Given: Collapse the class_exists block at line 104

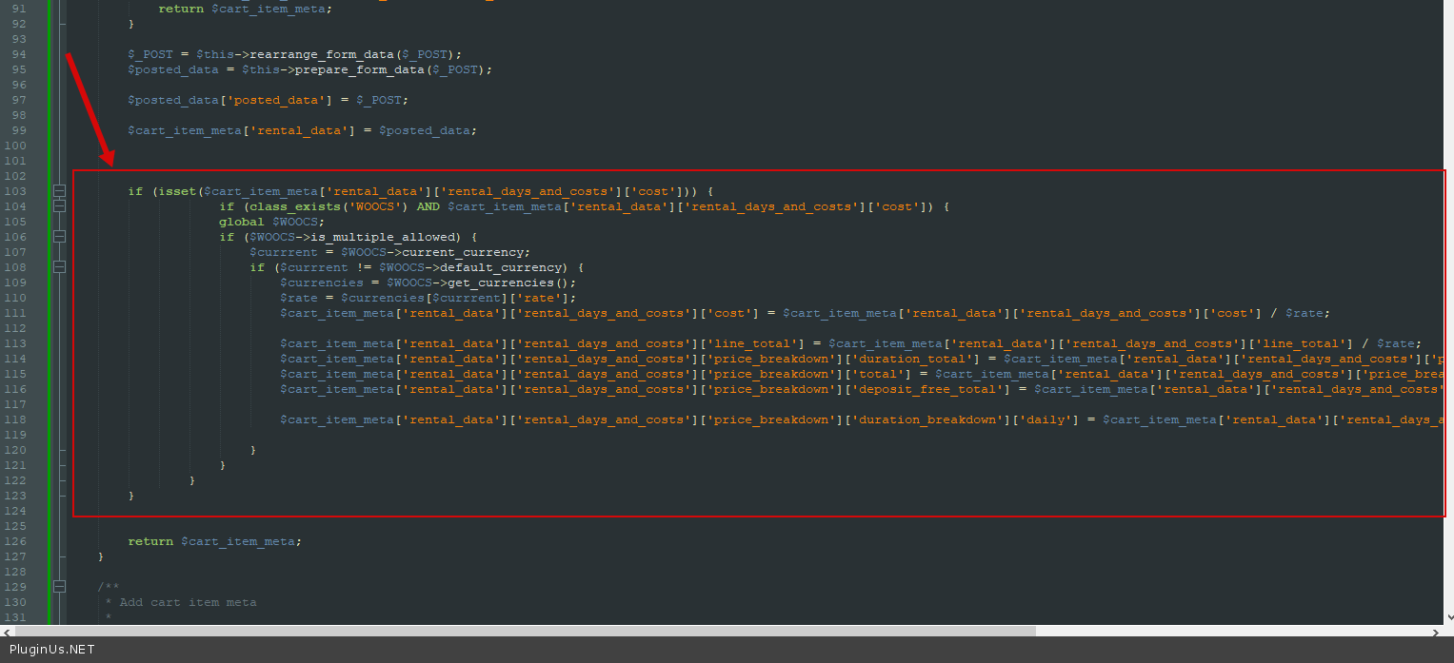Looking at the screenshot, I should [60, 206].
